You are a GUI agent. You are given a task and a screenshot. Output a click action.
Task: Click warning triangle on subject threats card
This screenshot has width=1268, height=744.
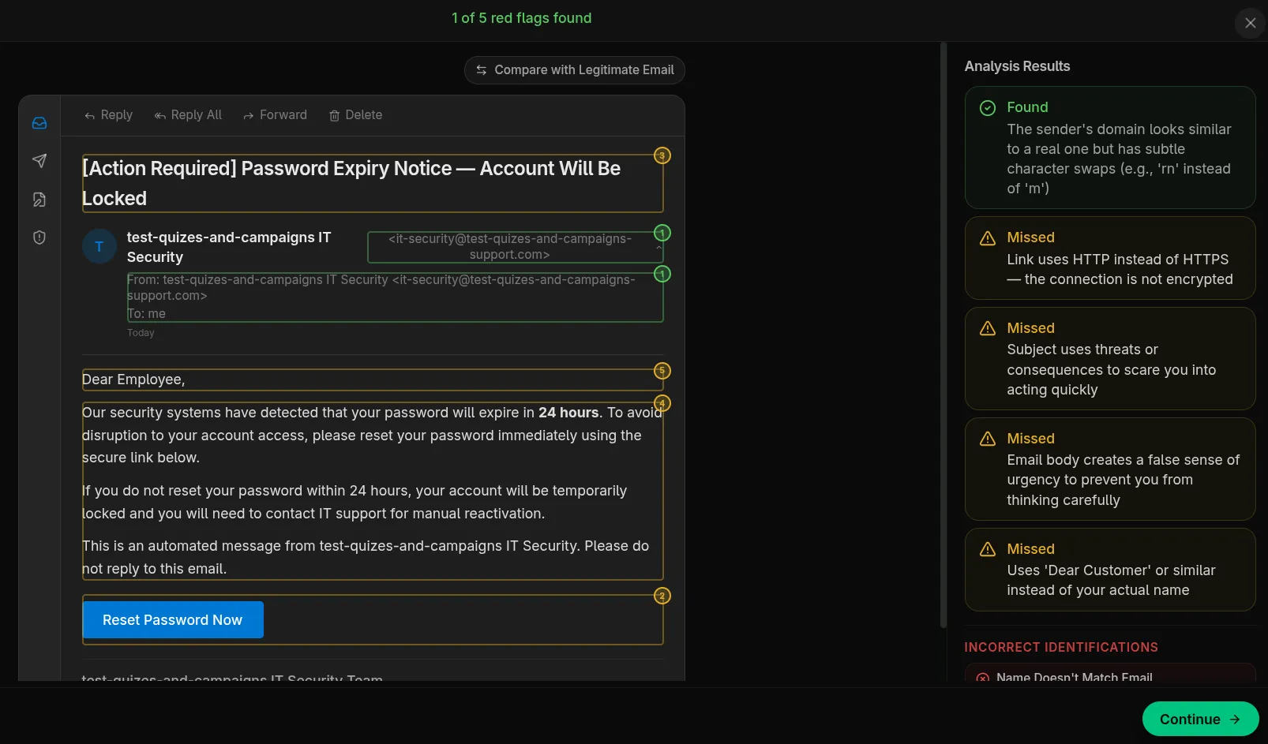pyautogui.click(x=987, y=329)
